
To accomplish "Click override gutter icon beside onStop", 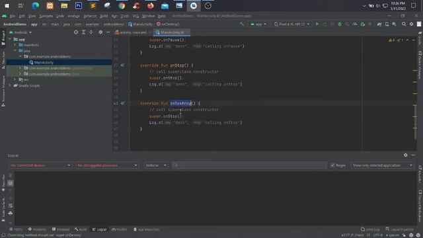I will point(123,65).
